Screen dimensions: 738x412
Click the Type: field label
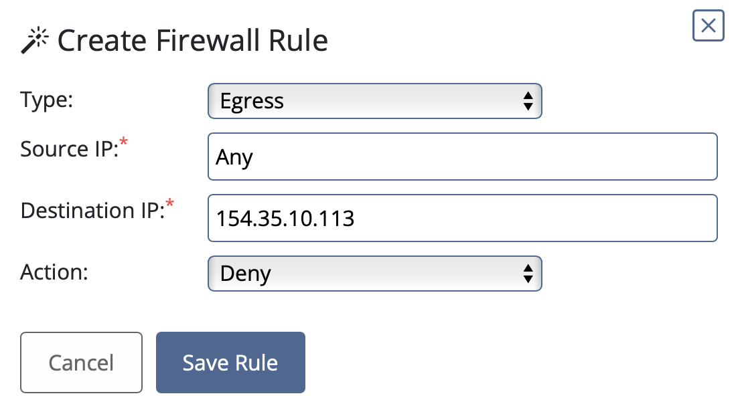(47, 100)
